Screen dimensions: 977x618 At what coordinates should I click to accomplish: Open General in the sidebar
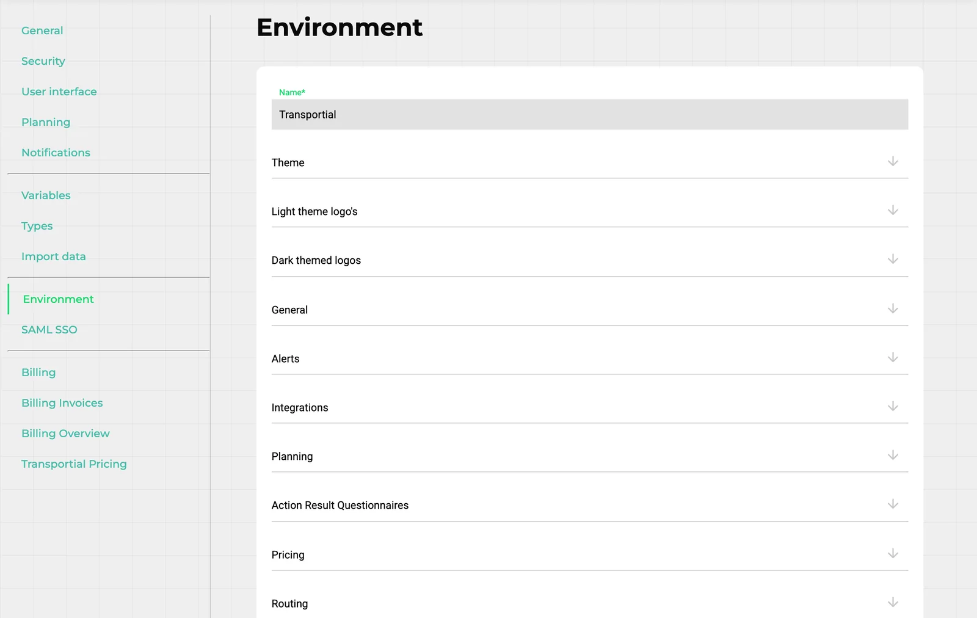[x=42, y=31]
